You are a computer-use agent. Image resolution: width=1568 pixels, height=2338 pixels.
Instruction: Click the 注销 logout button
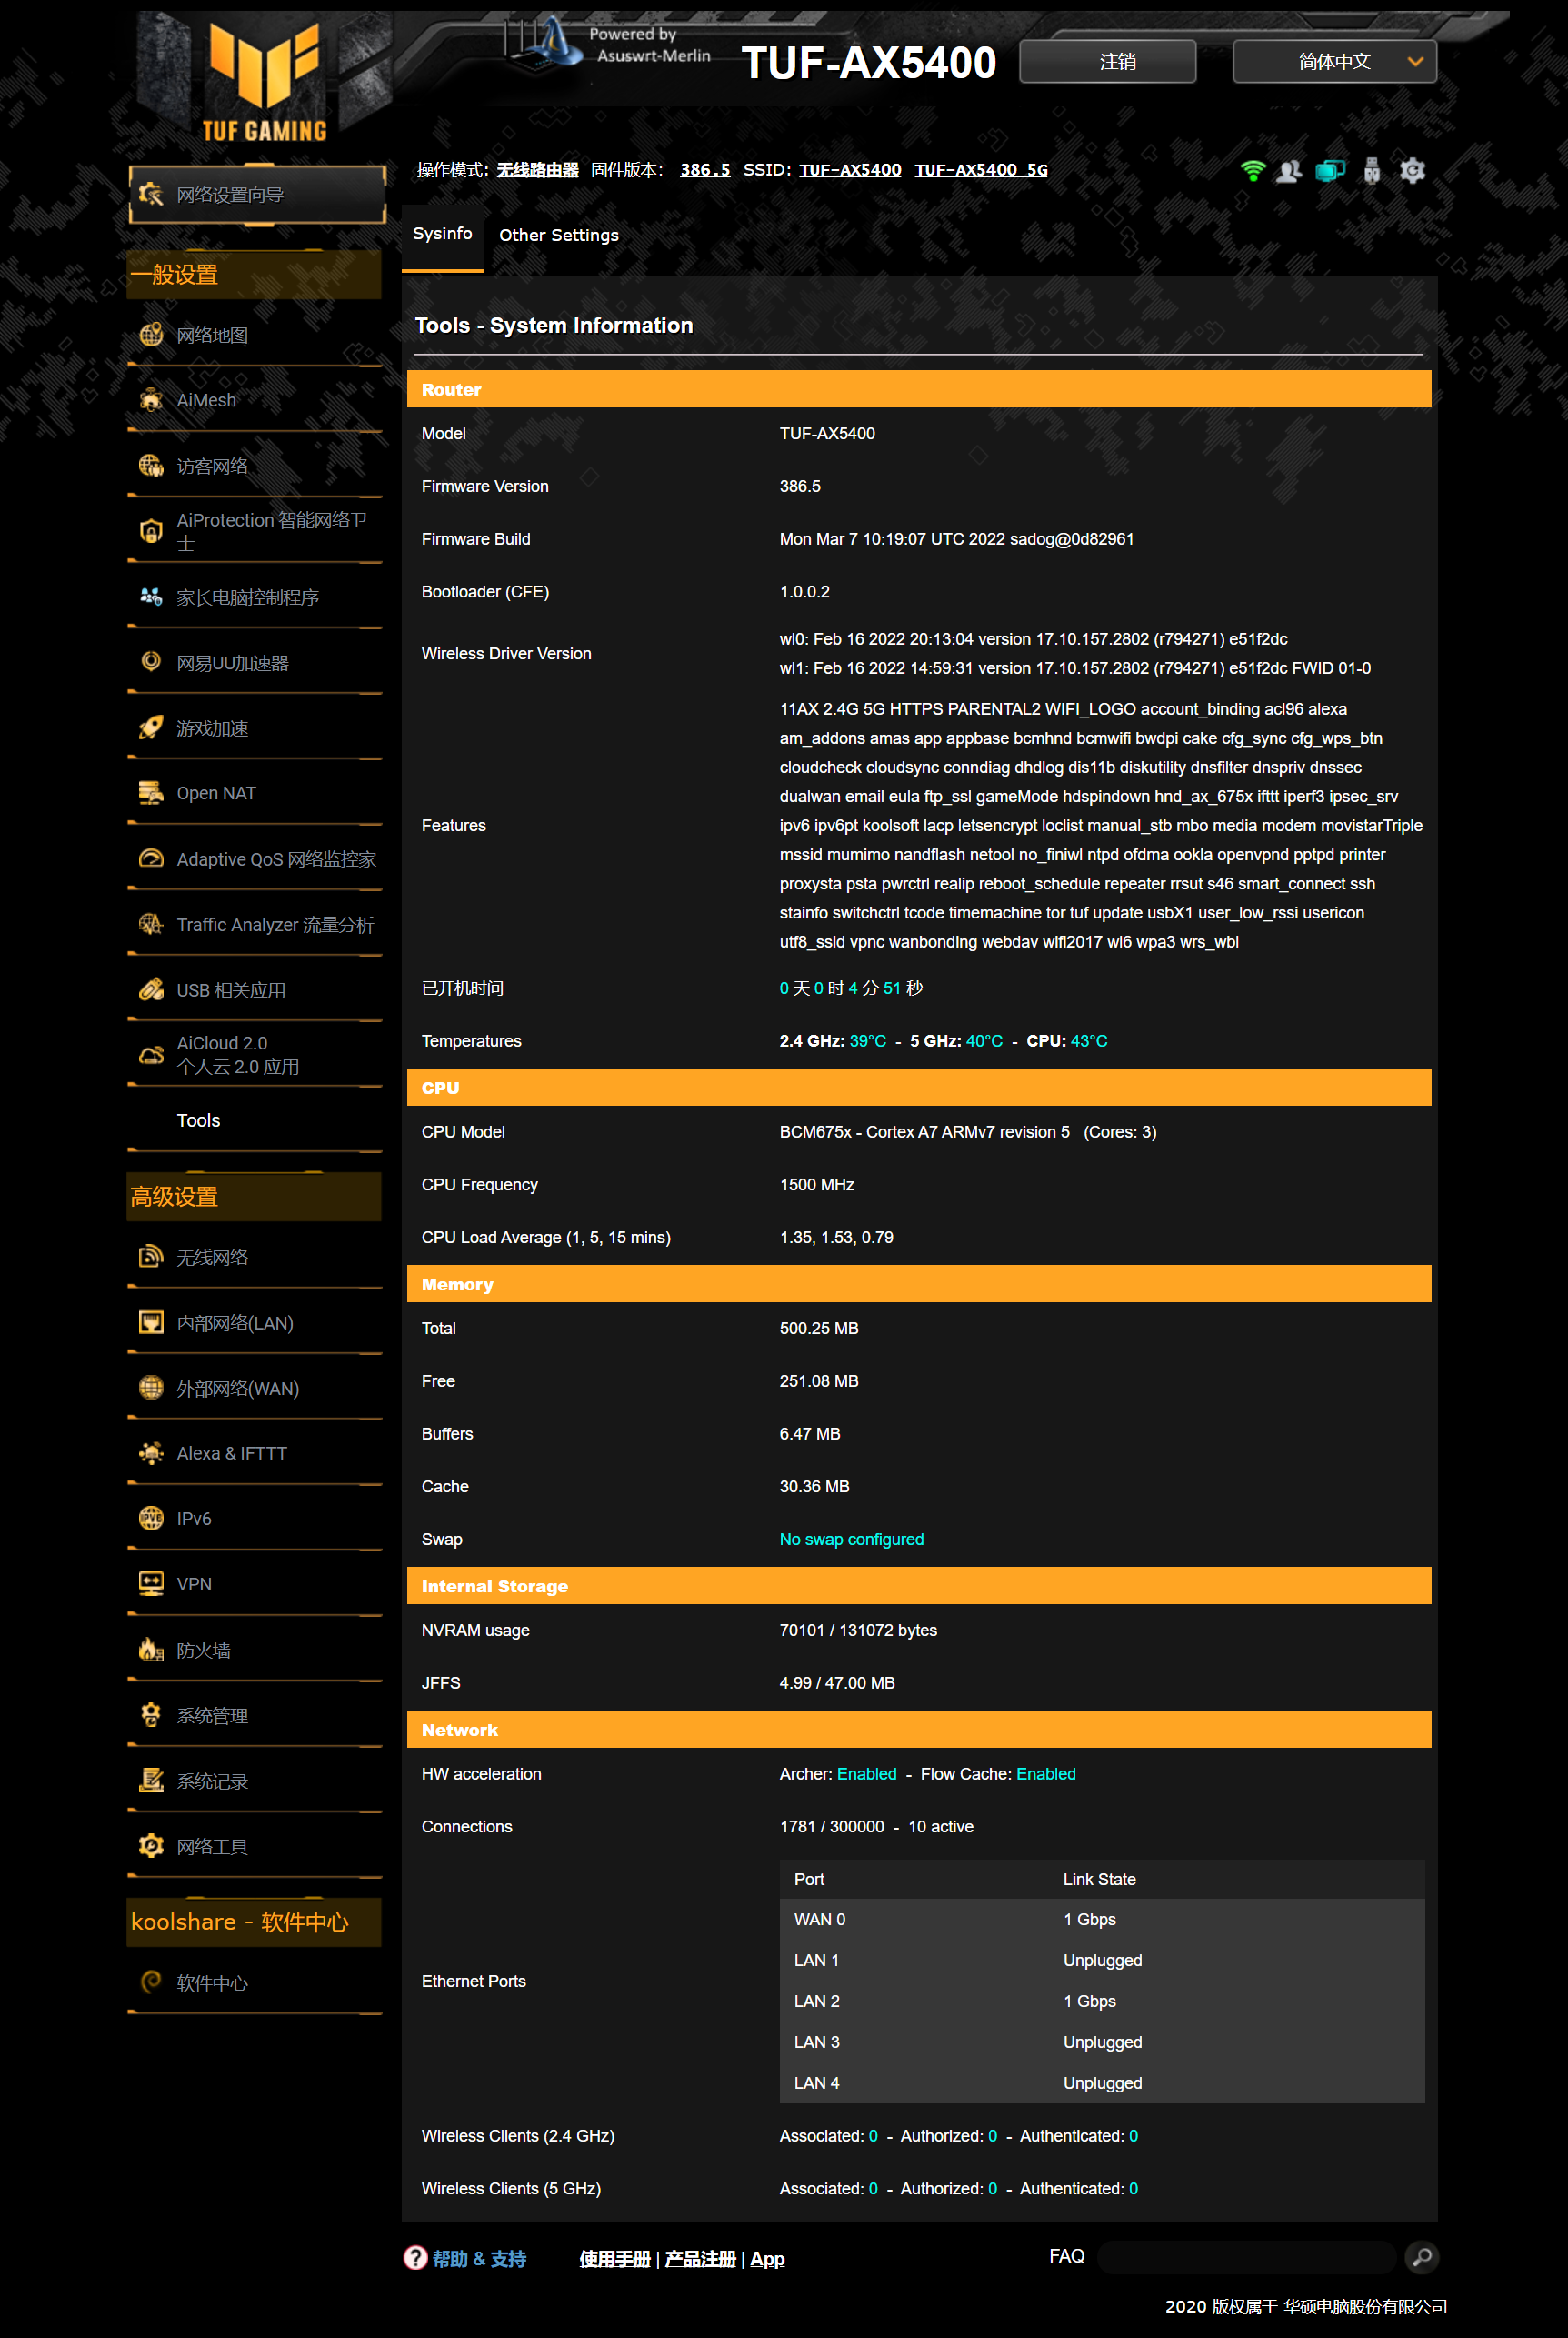tap(1107, 62)
